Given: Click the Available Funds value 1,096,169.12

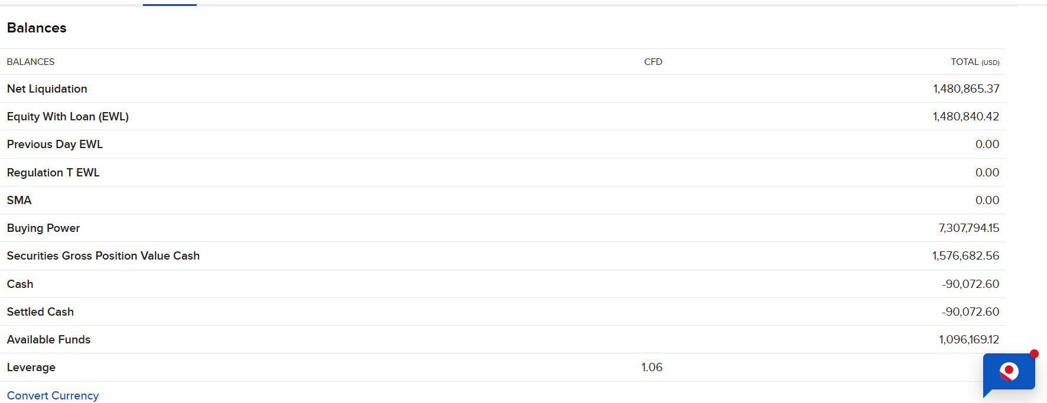Looking at the screenshot, I should [x=968, y=340].
